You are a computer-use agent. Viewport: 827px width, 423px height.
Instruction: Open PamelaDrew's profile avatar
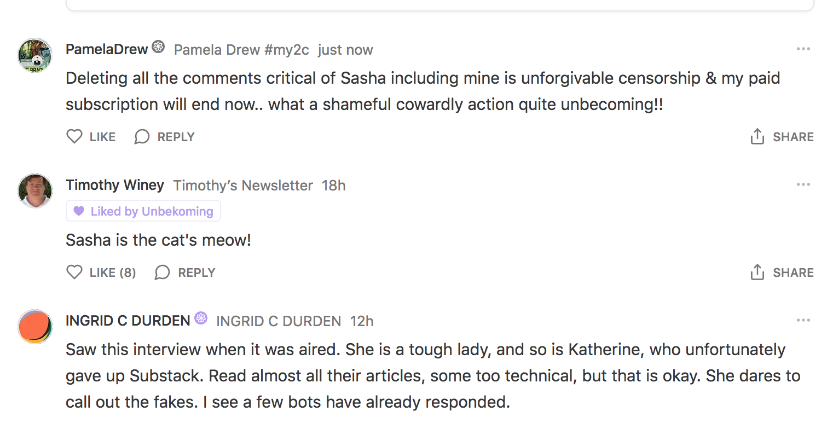(35, 55)
